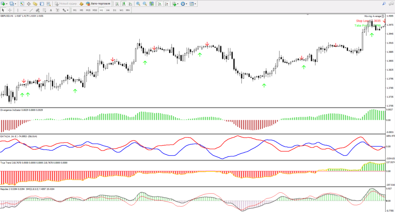Tile chart windows using the grid icon
Viewport: 395px width, 212px height.
pos(152,3)
